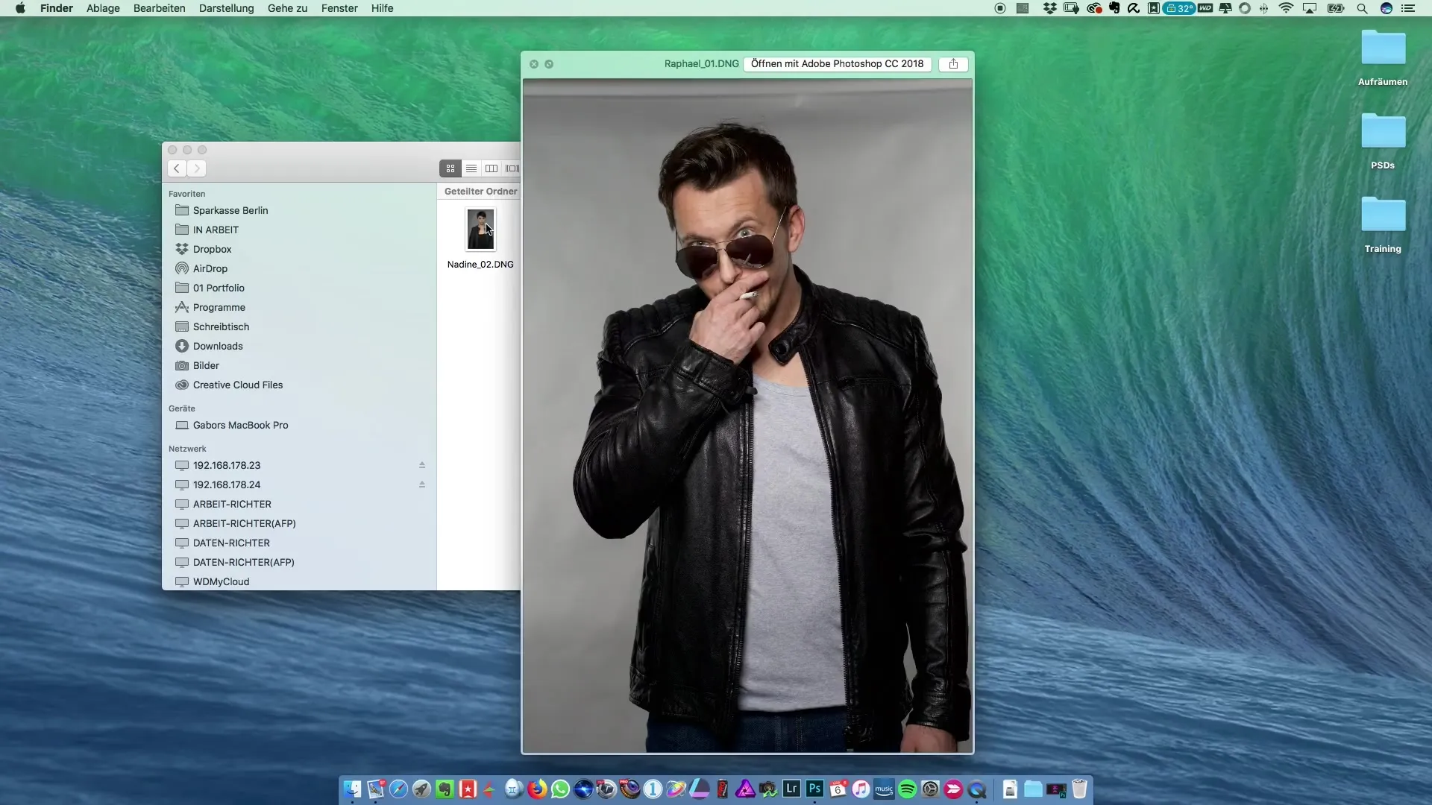The width and height of the screenshot is (1432, 805).
Task: Select ARBEIT-RICHTER network share
Action: [x=232, y=504]
